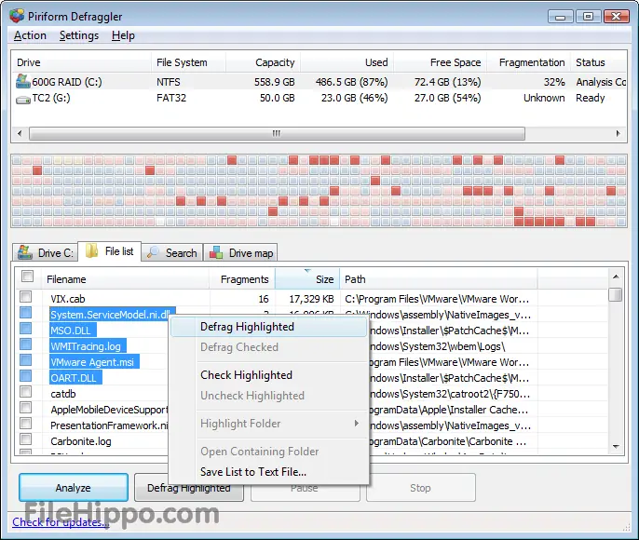Click the 17,329 KB size value
The image size is (639, 540).
pos(311,299)
